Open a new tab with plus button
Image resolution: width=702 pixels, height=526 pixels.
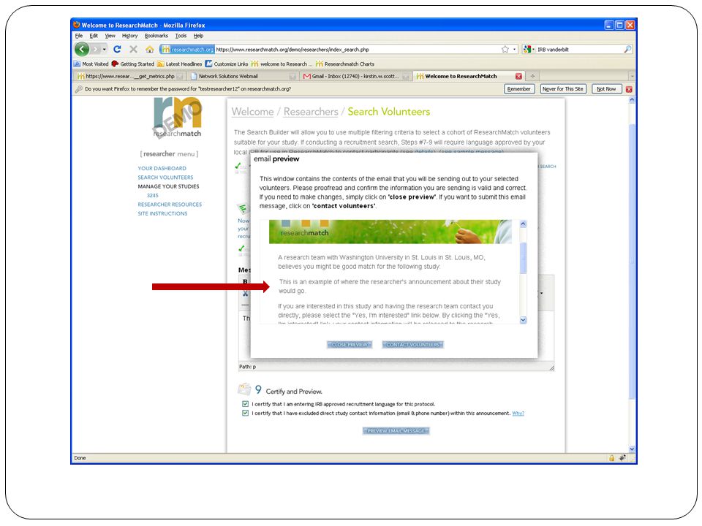tap(533, 77)
